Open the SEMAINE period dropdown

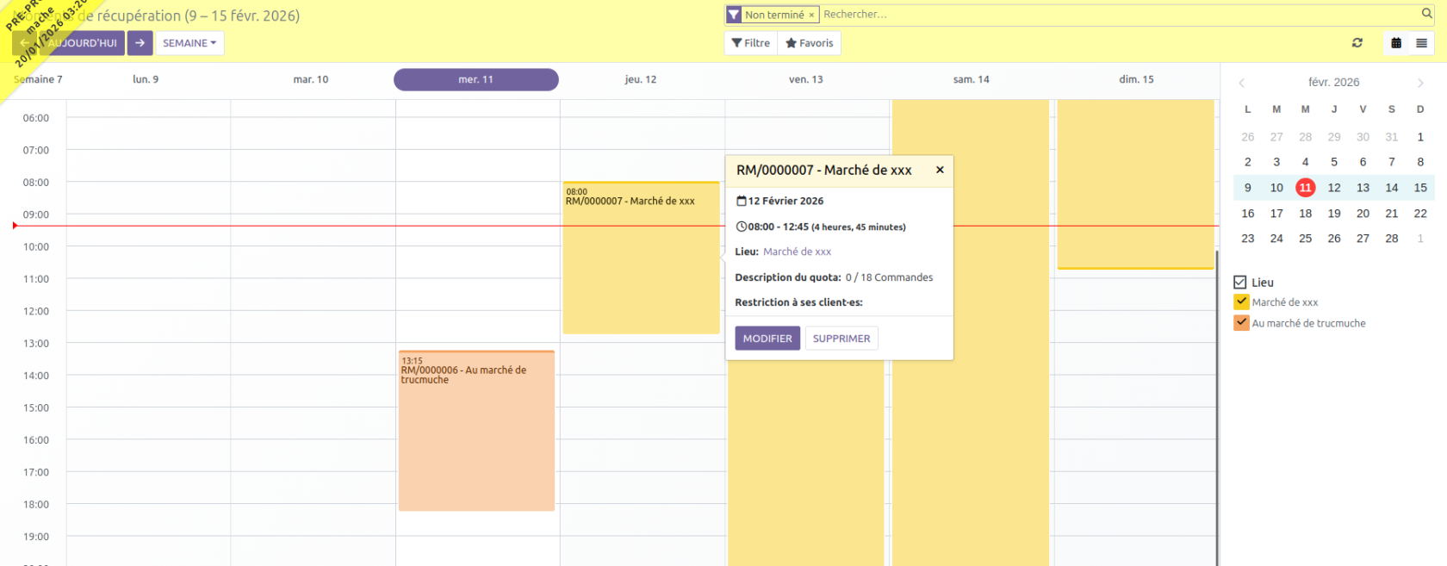point(189,43)
